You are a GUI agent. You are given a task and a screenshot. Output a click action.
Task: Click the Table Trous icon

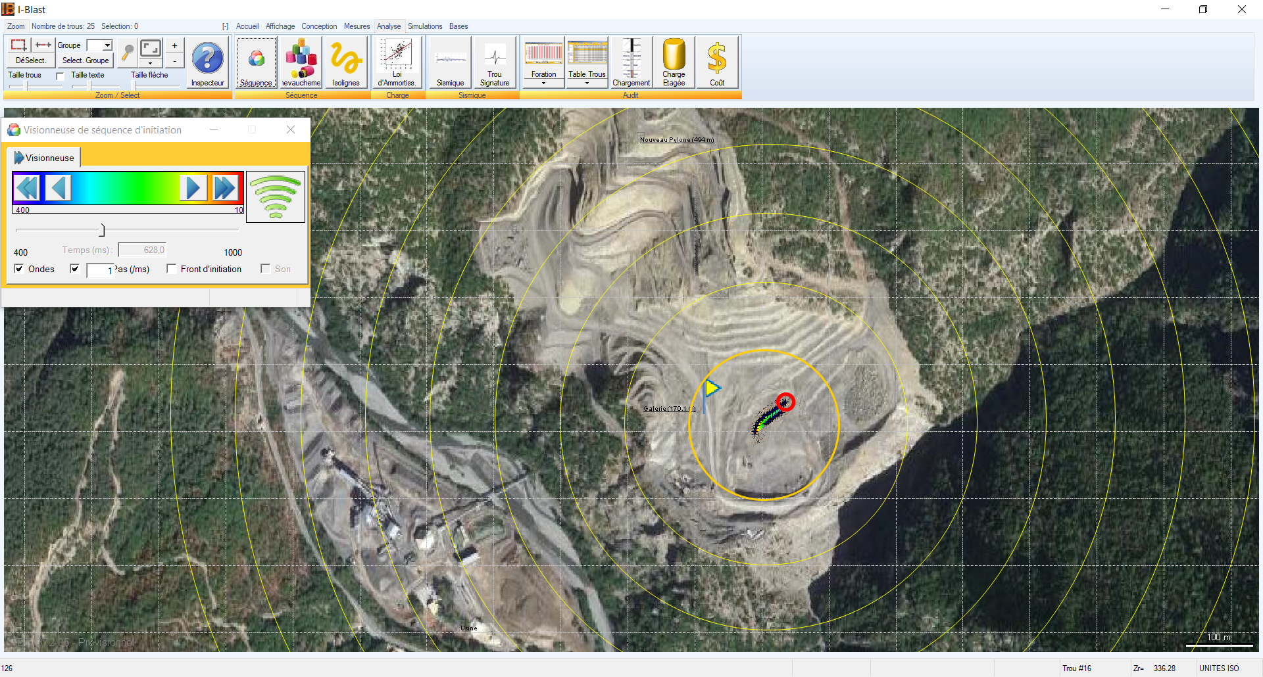click(x=587, y=58)
